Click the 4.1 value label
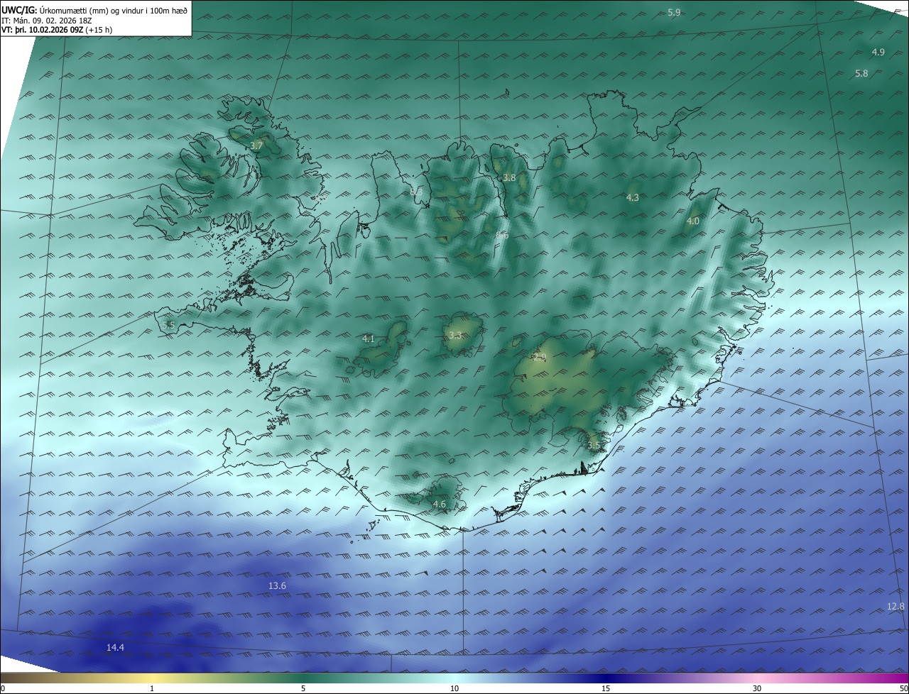 (x=368, y=339)
